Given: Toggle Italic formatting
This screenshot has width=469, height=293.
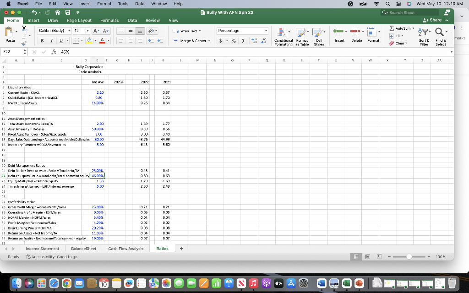Looking at the screenshot, I should [x=51, y=41].
